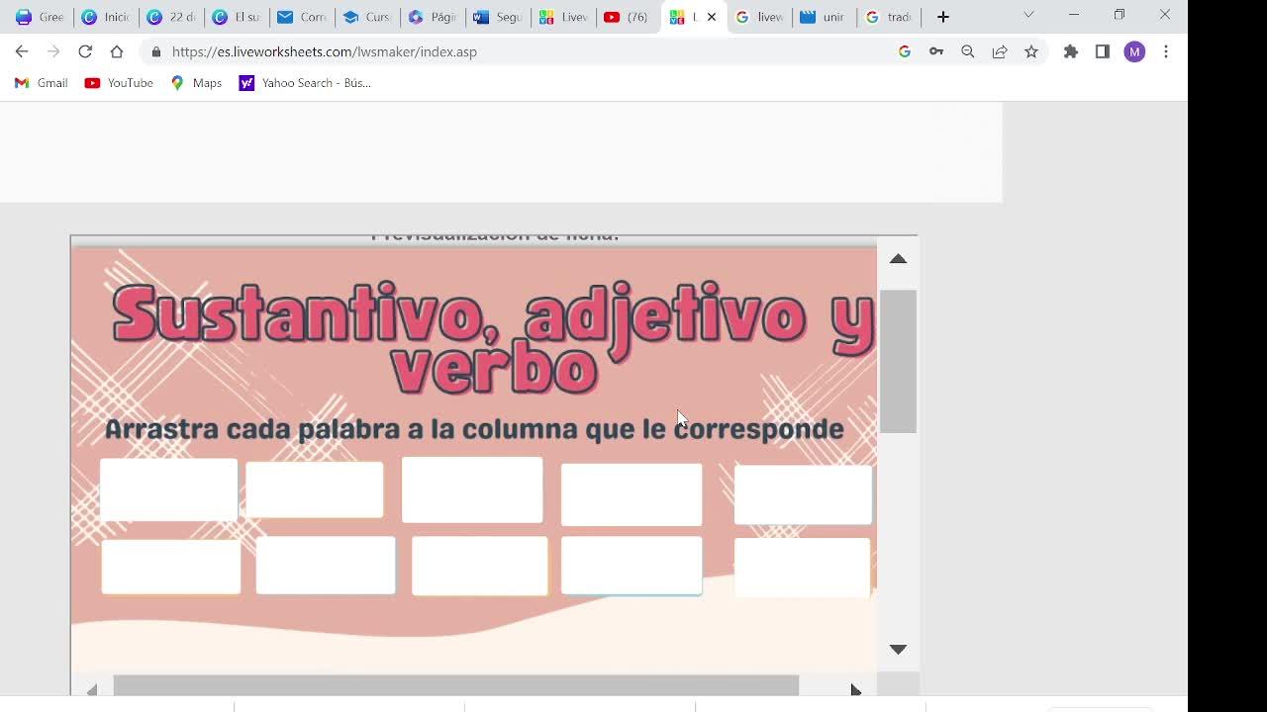Click the worksheet preview scroll down arrow
1267x712 pixels.
click(x=898, y=650)
